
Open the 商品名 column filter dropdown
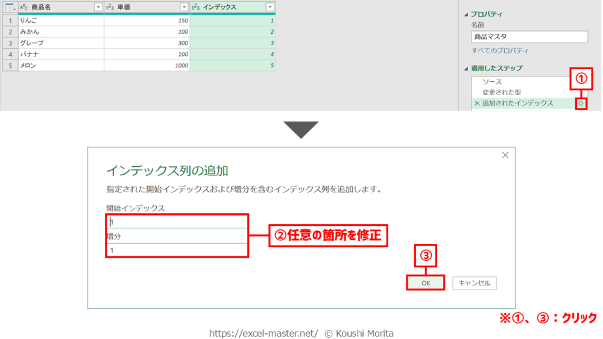coord(98,7)
